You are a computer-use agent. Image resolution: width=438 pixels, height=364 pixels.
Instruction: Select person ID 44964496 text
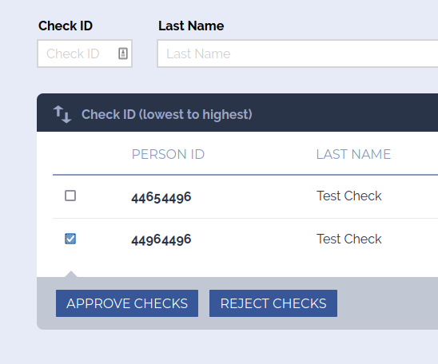click(x=161, y=240)
